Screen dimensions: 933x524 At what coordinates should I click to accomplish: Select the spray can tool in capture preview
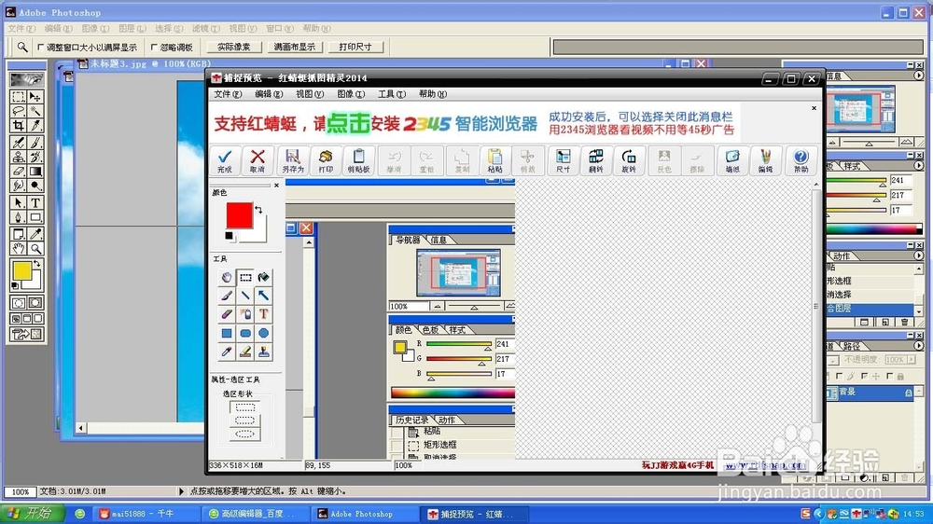[x=245, y=314]
